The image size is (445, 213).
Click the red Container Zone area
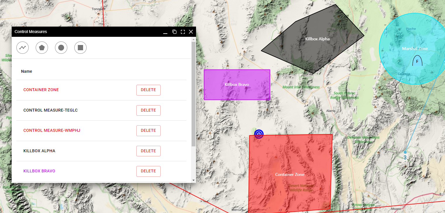pyautogui.click(x=290, y=174)
